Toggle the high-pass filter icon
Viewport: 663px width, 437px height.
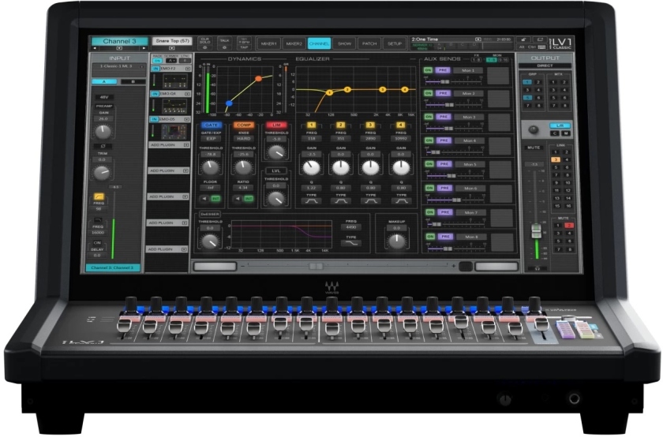[x=99, y=197]
